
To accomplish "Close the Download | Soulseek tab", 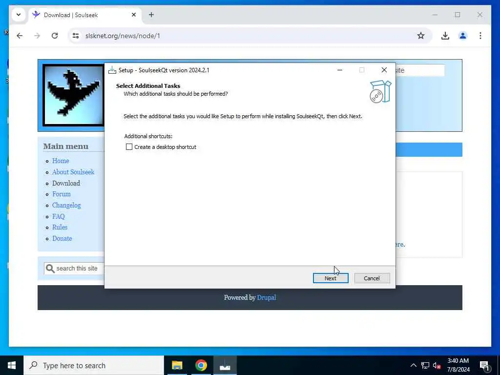I will point(134,15).
